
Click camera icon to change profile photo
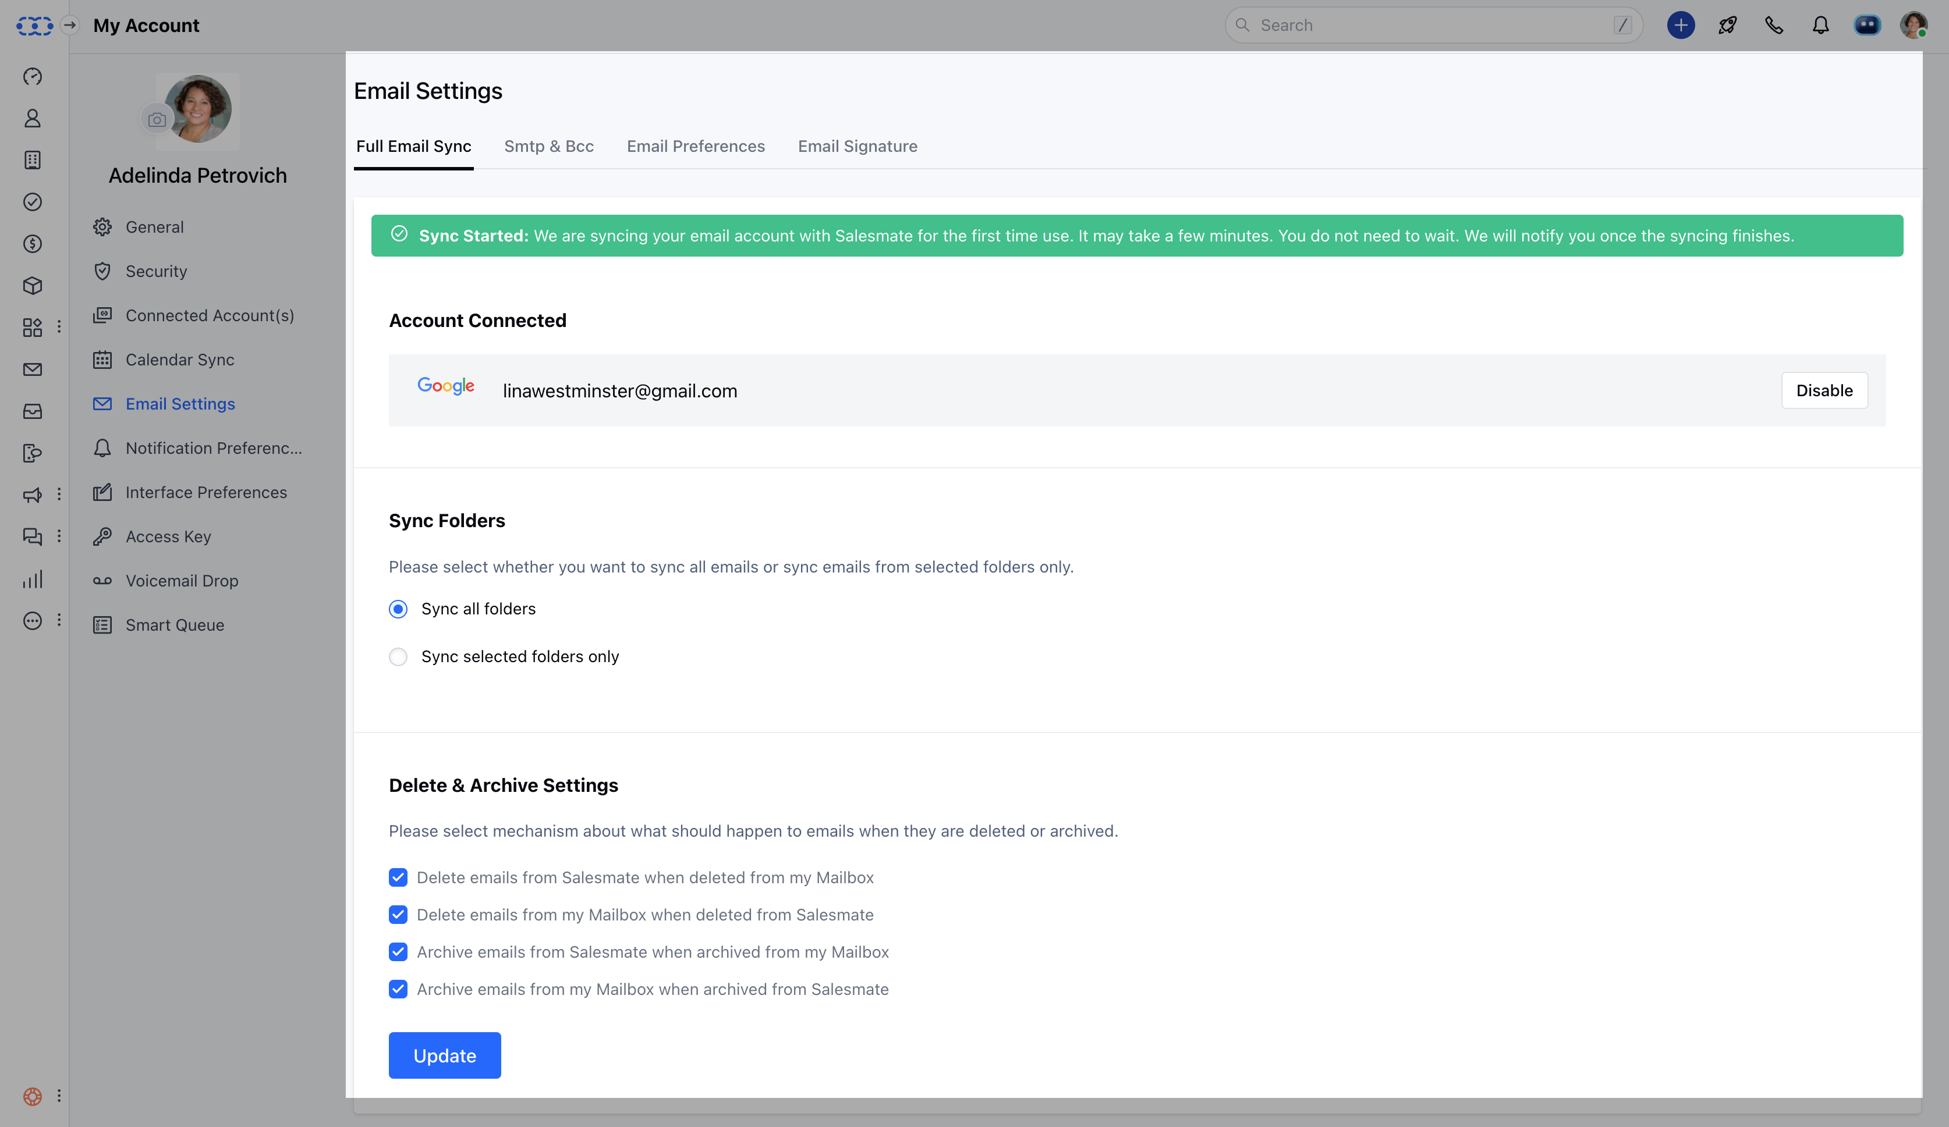pos(157,120)
